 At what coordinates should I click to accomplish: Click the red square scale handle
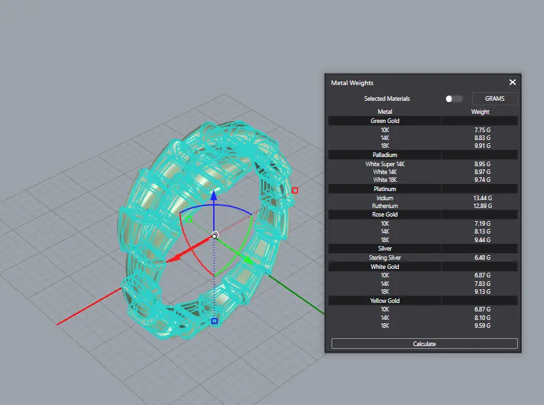tap(295, 190)
